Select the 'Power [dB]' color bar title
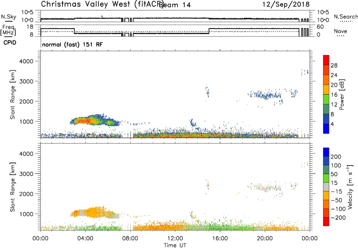Image resolution: width=358 pixels, height=248 pixels. (342, 94)
